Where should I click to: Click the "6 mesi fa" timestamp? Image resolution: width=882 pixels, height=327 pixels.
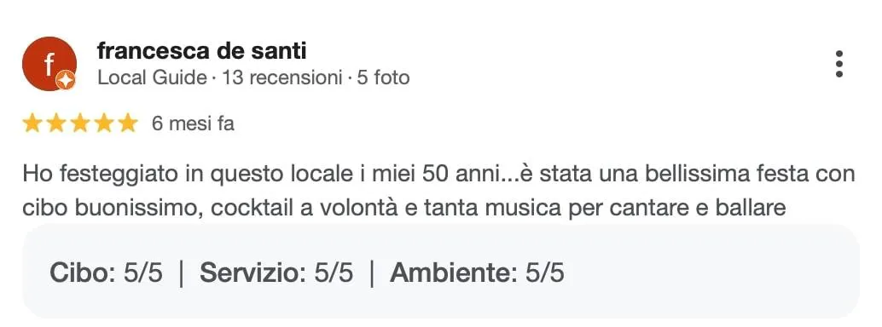[193, 123]
